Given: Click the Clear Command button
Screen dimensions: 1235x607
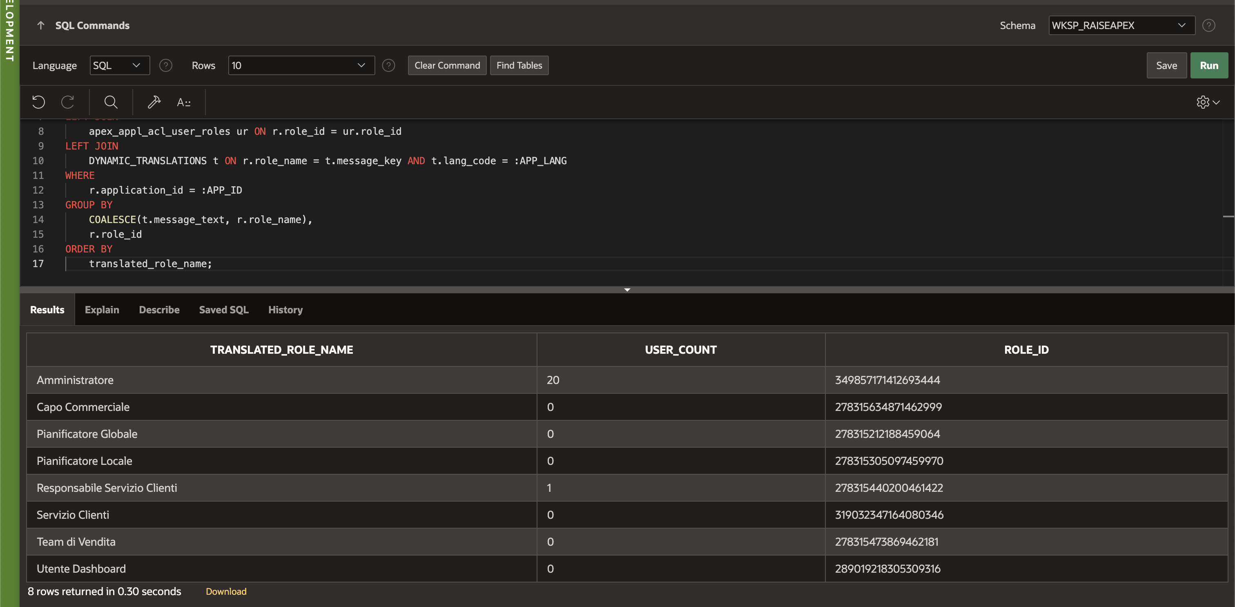Looking at the screenshot, I should pos(447,66).
